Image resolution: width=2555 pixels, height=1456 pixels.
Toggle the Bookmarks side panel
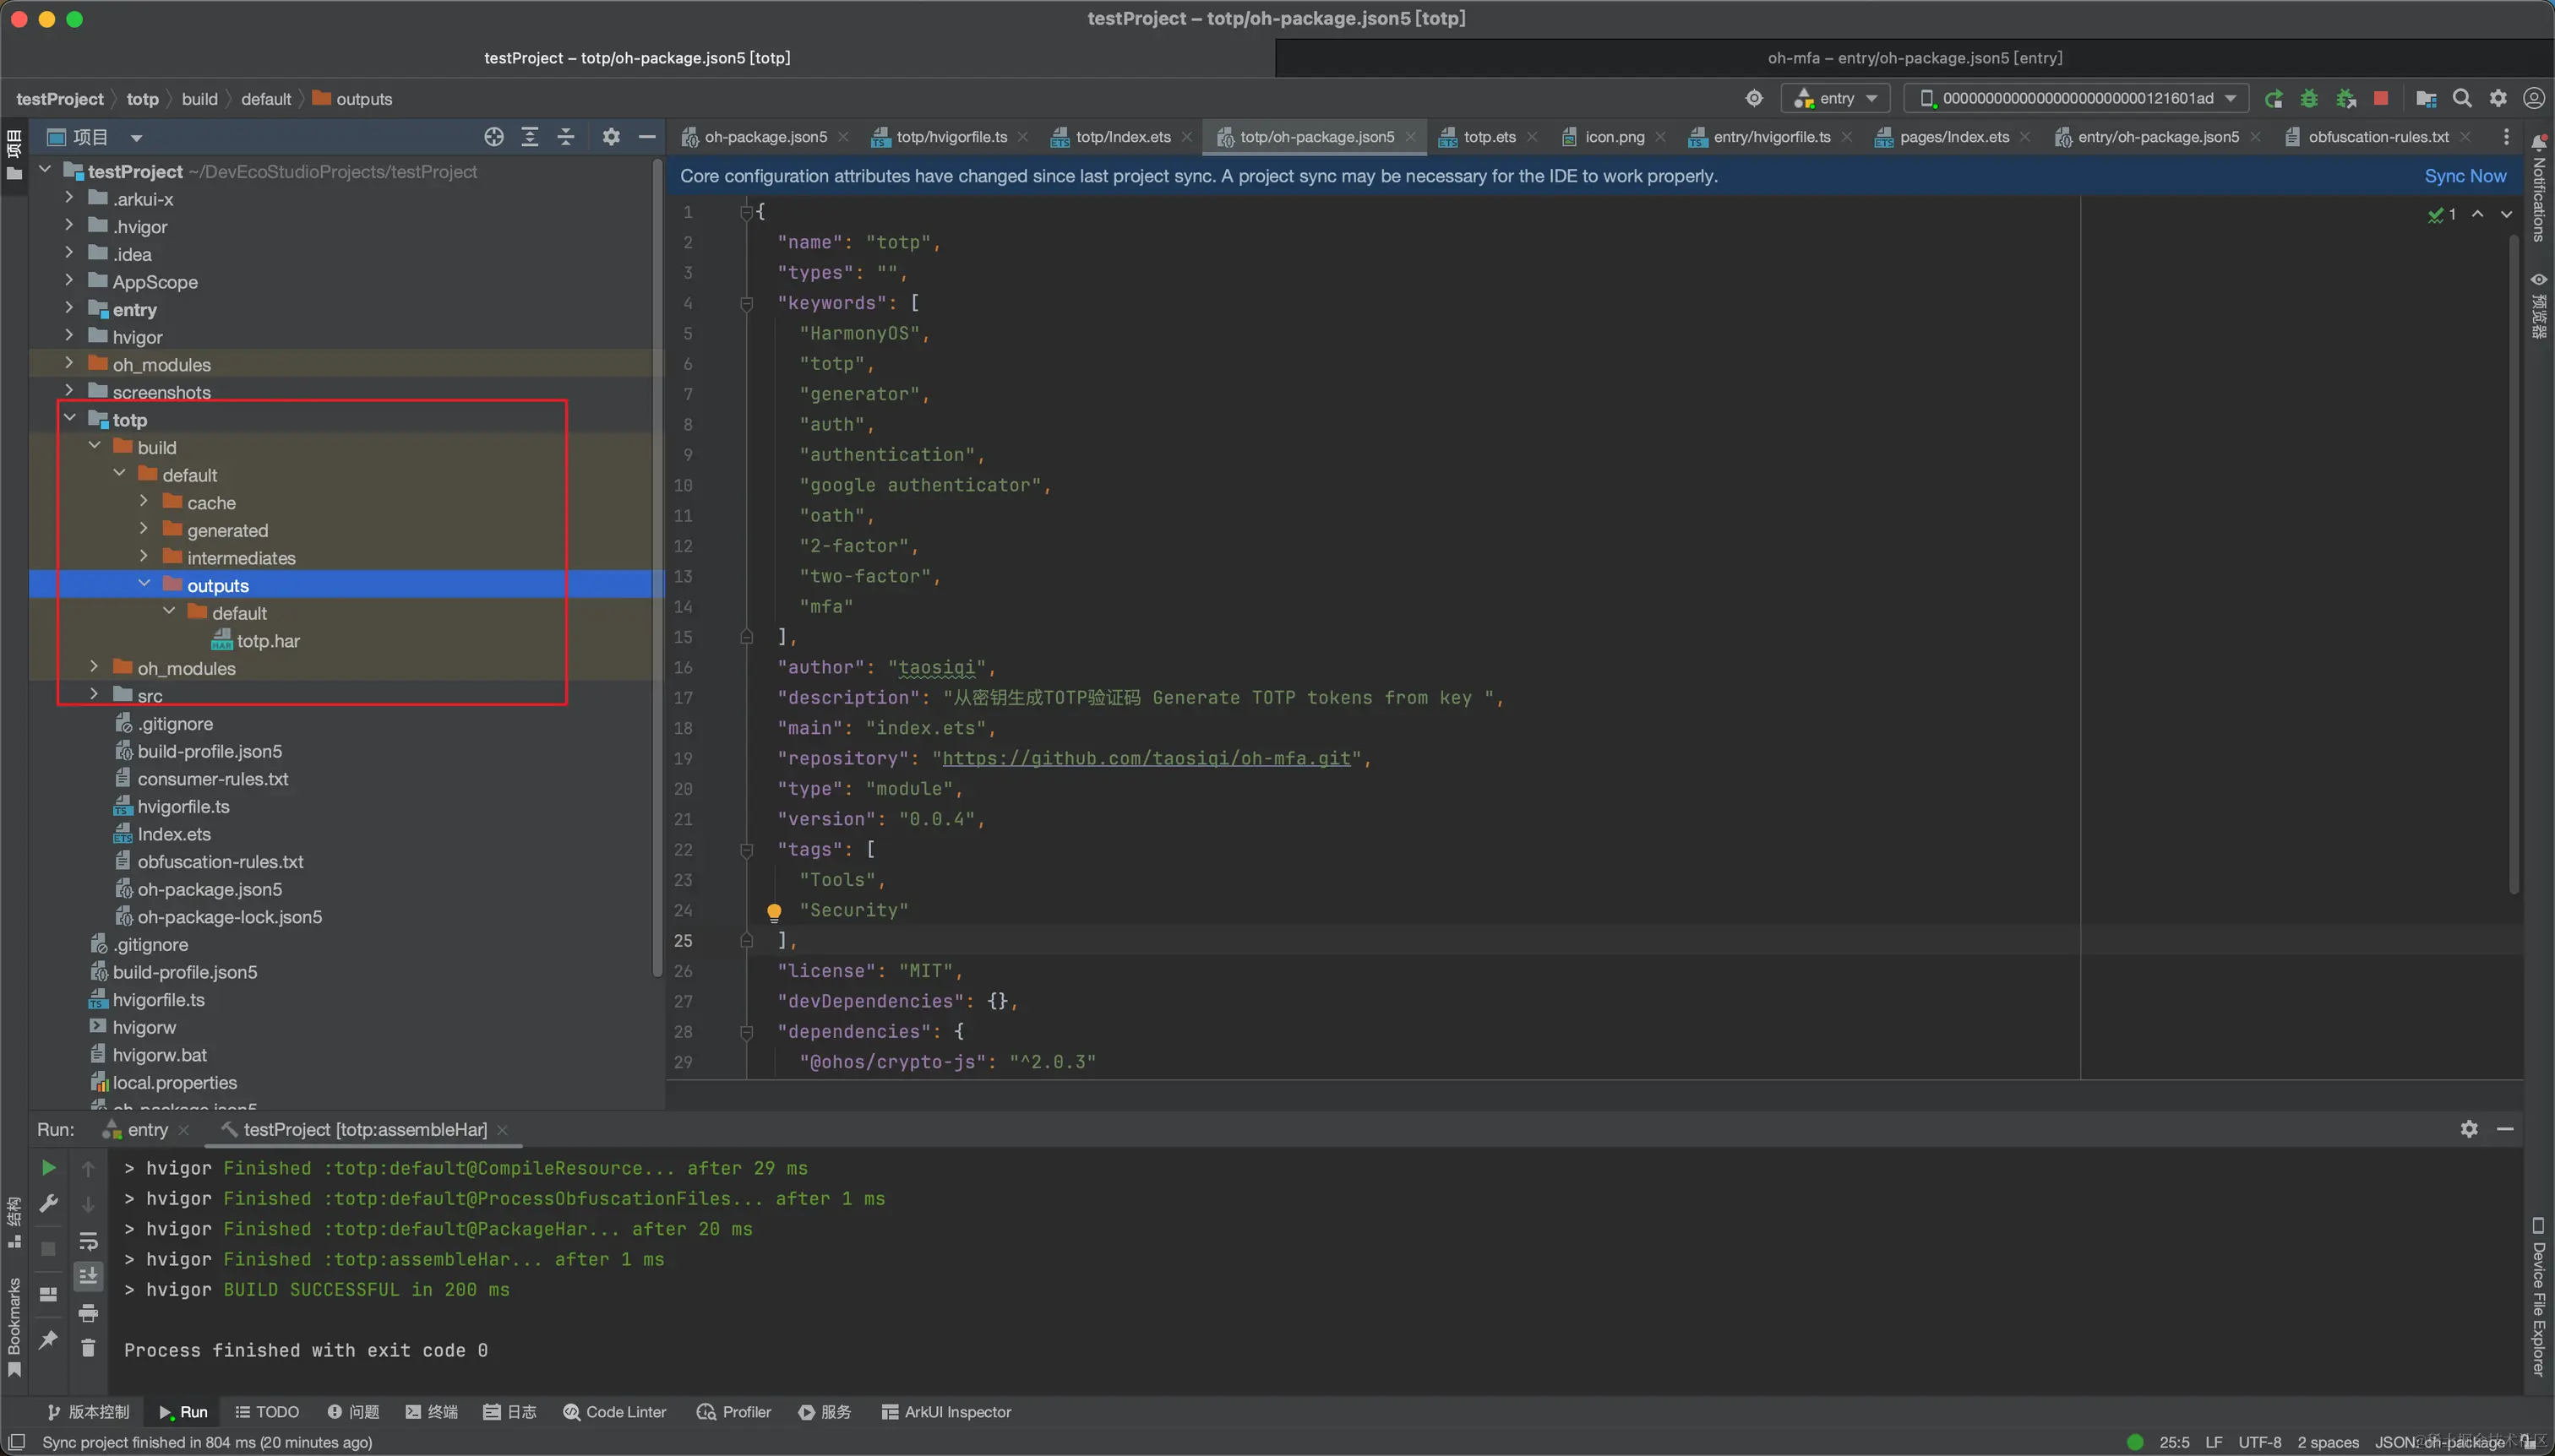pos(14,1326)
